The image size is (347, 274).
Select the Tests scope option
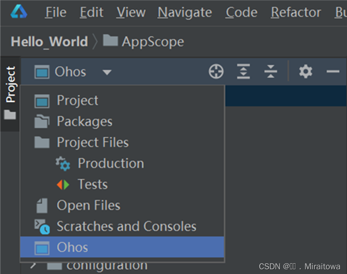(x=122, y=184)
